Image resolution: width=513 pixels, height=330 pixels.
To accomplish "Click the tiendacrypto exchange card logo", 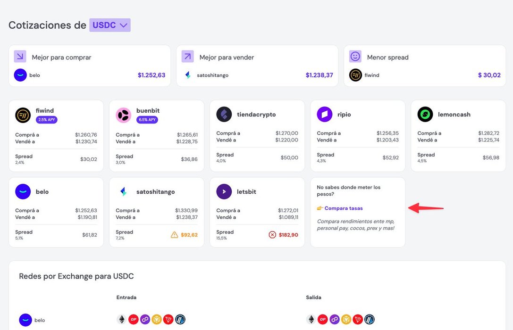I will point(224,115).
